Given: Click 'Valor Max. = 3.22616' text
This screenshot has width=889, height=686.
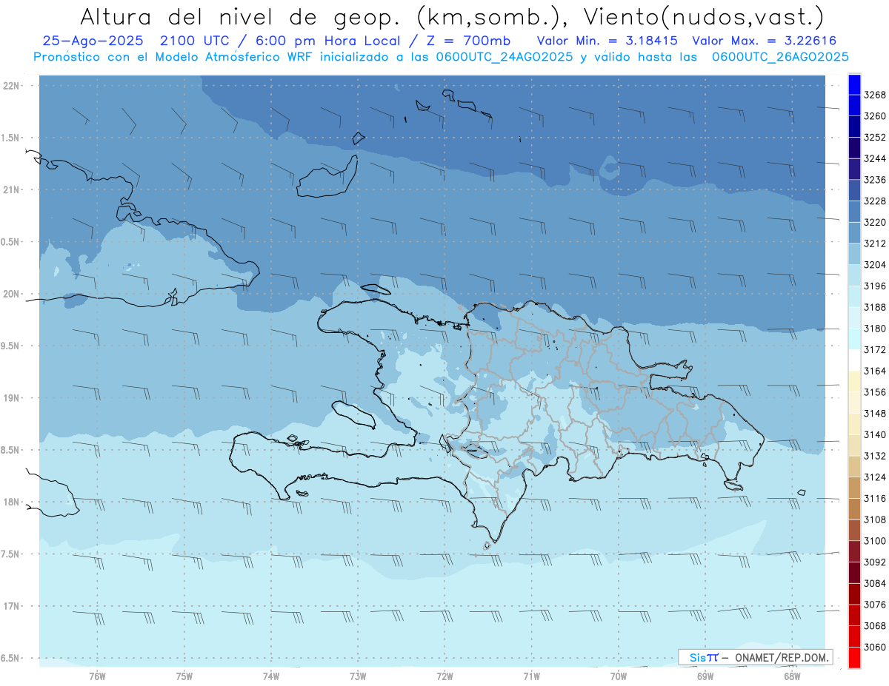Looking at the screenshot, I should [x=765, y=41].
